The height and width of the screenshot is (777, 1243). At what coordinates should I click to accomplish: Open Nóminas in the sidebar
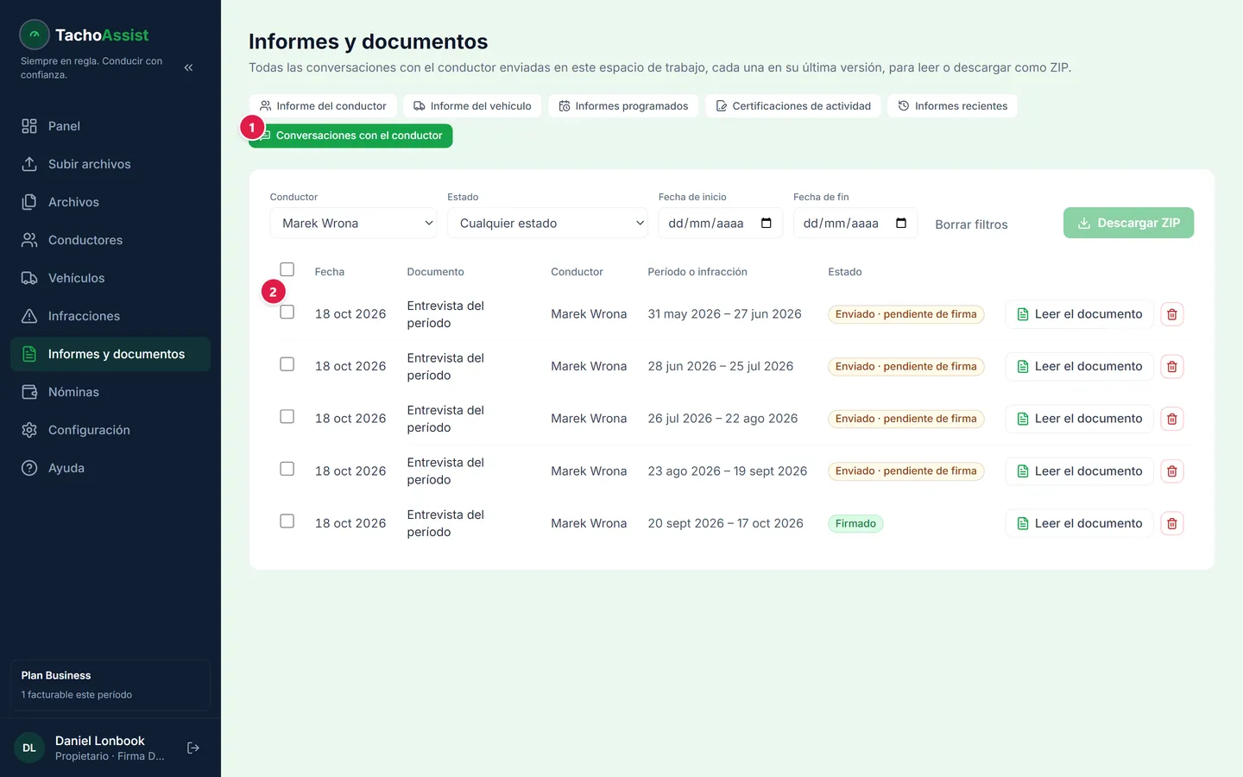110,392
